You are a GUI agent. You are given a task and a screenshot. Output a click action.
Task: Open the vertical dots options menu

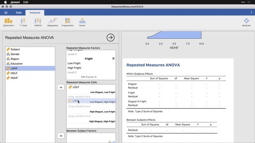tap(251, 12)
